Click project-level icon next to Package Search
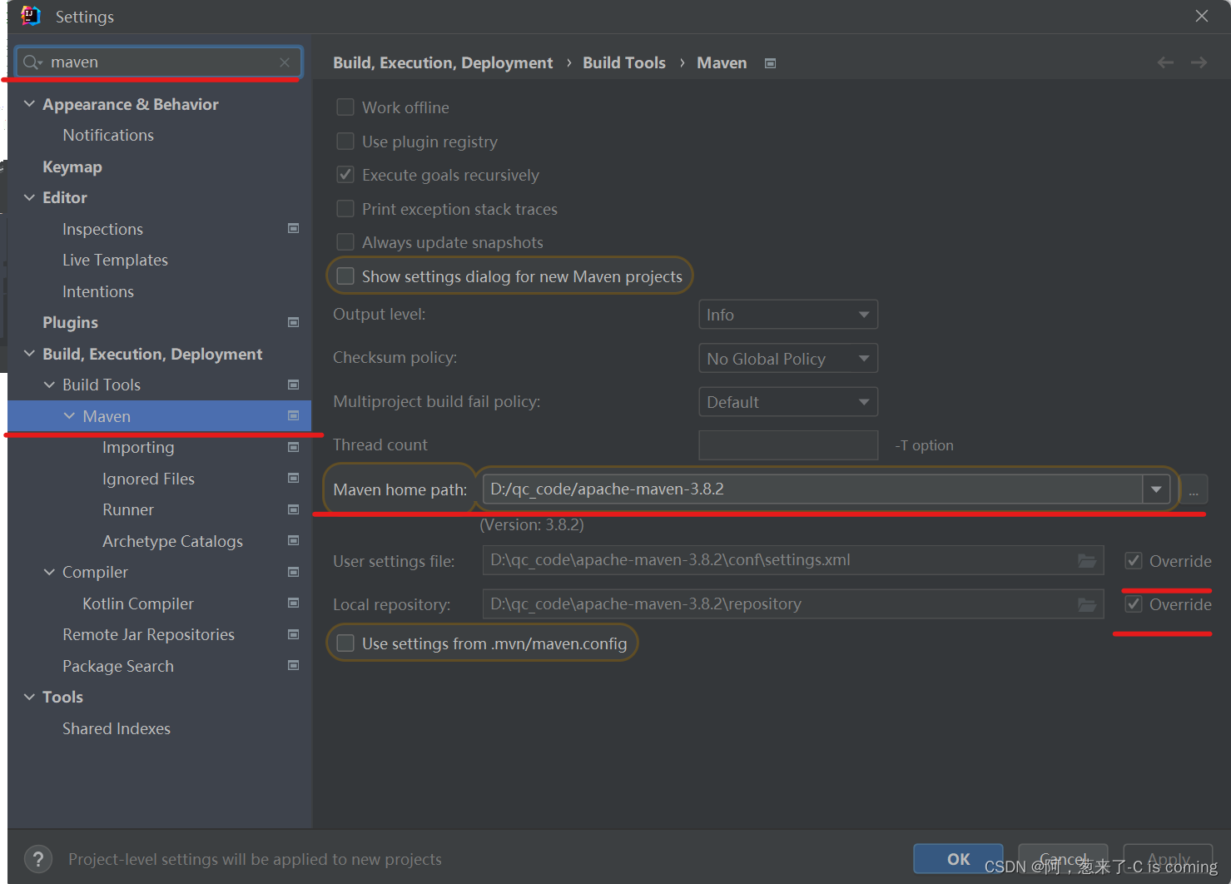 (x=293, y=665)
